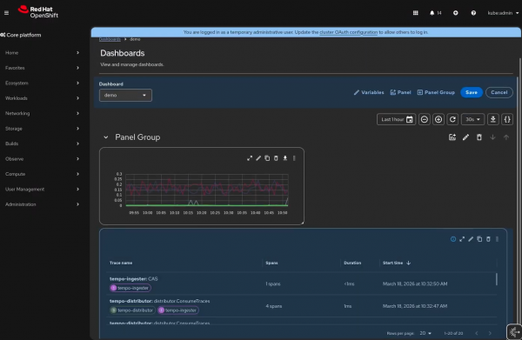Open the help question mark menu
This screenshot has width=522, height=340.
[x=473, y=13]
